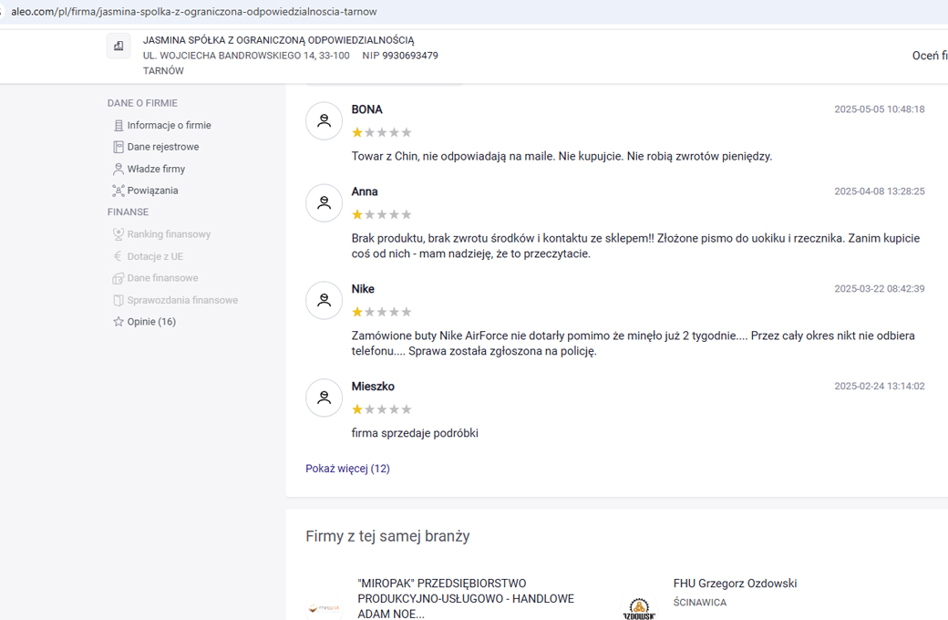Select Sprawozdania finansowe in the sidebar
Image resolution: width=948 pixels, height=620 pixels.
[x=182, y=300]
